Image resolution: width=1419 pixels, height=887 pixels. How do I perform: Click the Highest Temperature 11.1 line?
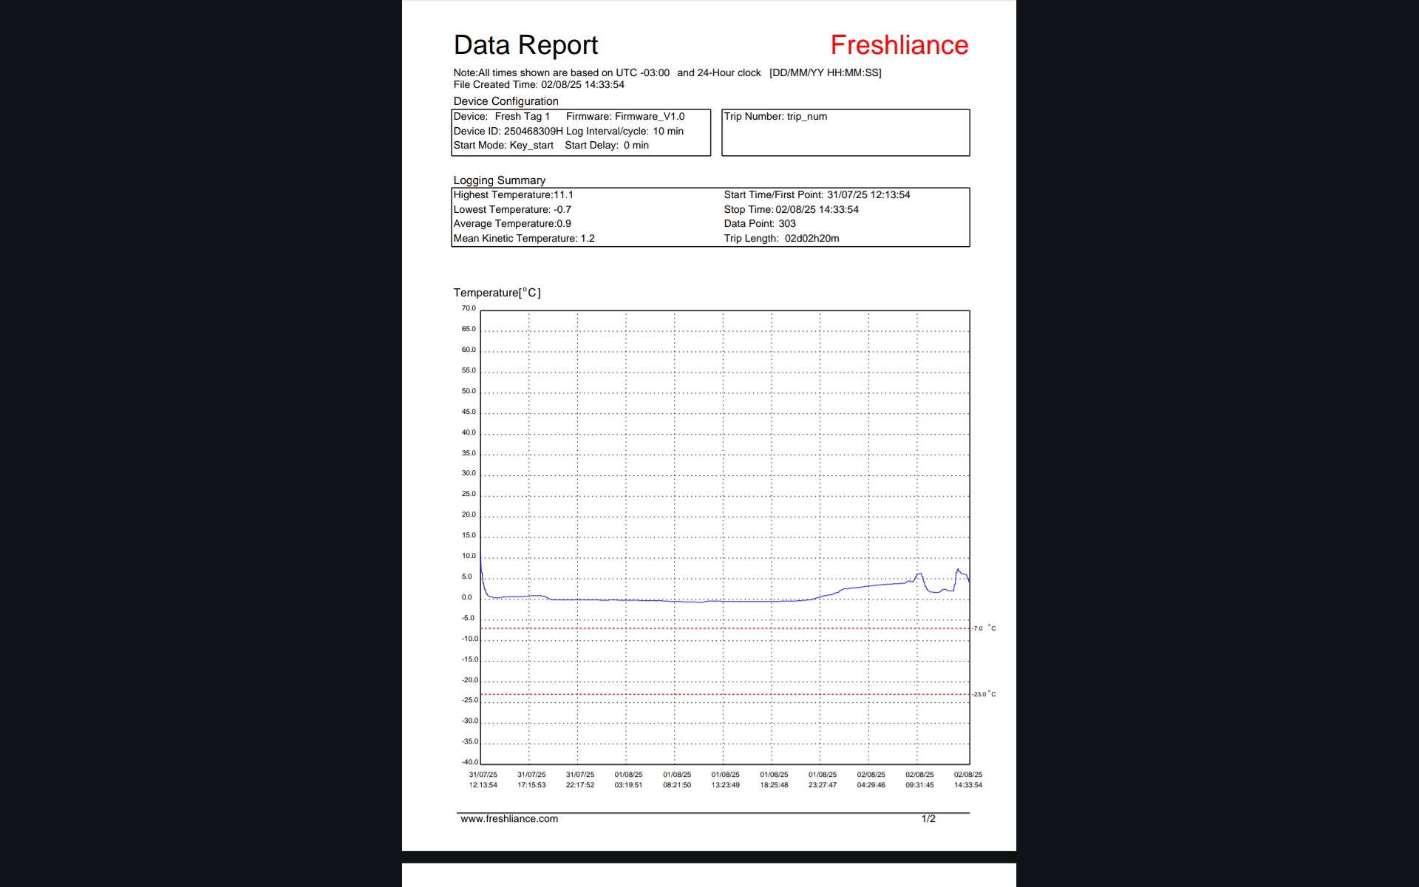tap(513, 195)
